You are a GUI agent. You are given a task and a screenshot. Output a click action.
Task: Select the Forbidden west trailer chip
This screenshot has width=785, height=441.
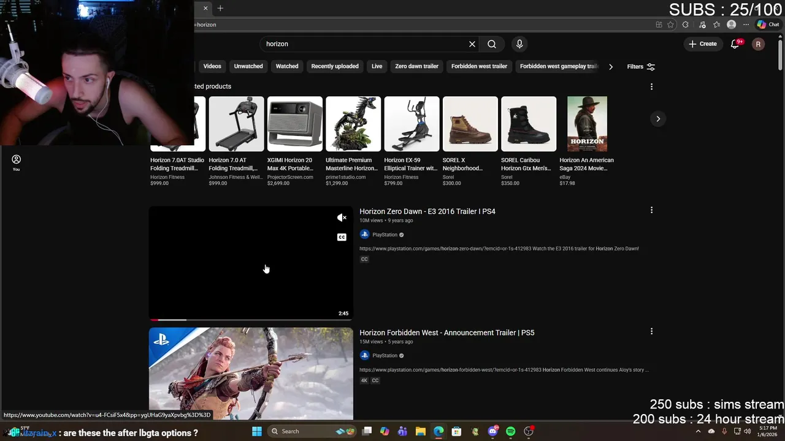click(480, 66)
